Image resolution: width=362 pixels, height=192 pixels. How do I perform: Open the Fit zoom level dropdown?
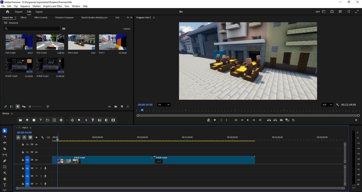tap(164, 105)
